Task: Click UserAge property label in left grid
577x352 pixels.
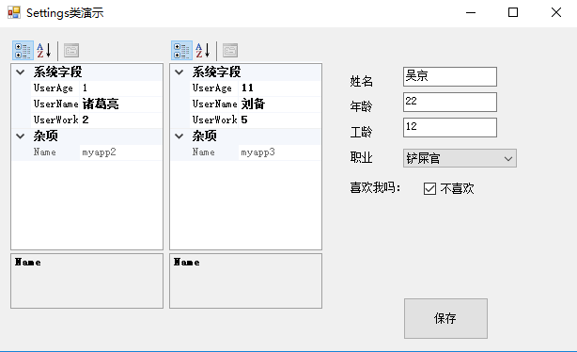Action: coord(53,88)
